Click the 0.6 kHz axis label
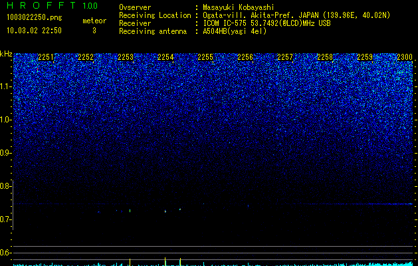The height and width of the screenshot is (266, 418). coord(5,253)
